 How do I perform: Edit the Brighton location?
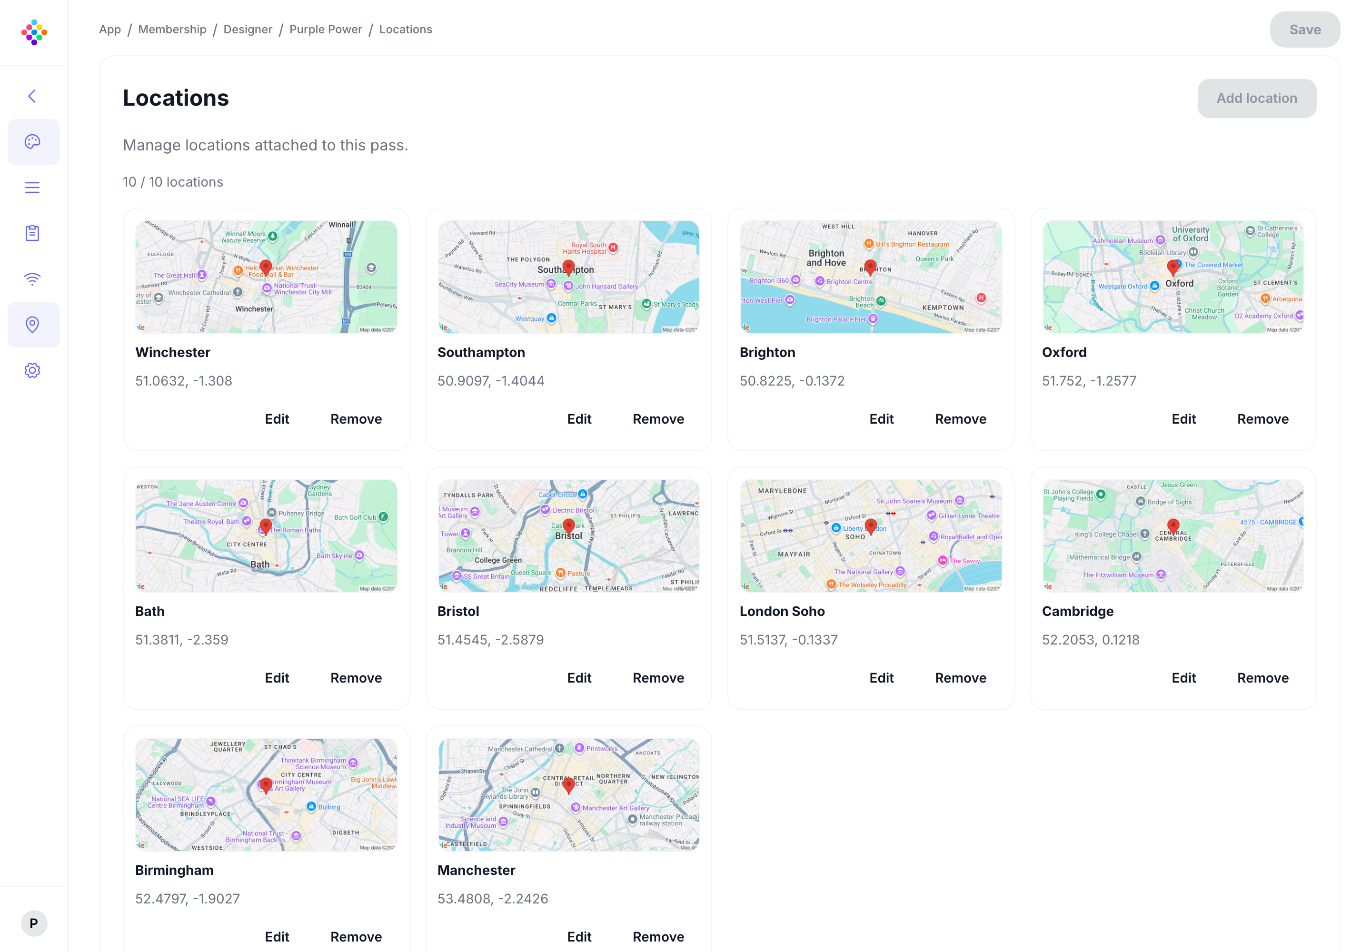pos(881,419)
